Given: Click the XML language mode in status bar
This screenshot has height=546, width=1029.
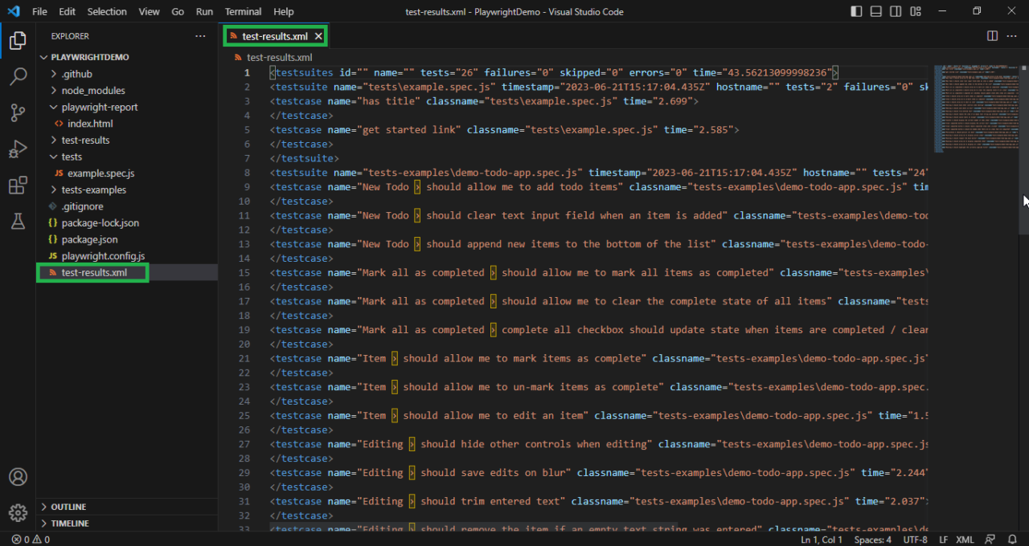Looking at the screenshot, I should coord(965,540).
